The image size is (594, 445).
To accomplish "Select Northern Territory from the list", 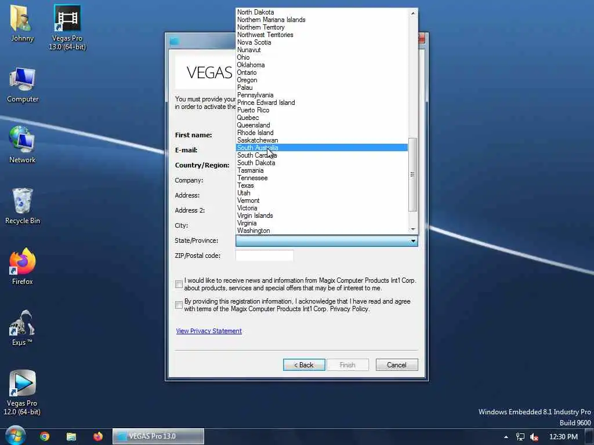I will pos(321,27).
